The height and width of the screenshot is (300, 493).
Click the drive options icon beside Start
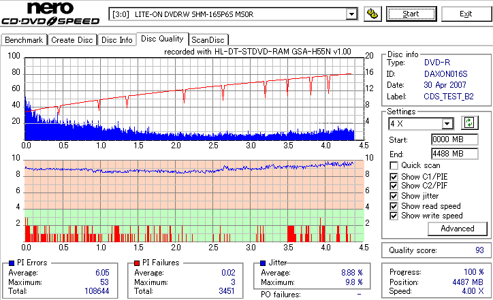372,14
